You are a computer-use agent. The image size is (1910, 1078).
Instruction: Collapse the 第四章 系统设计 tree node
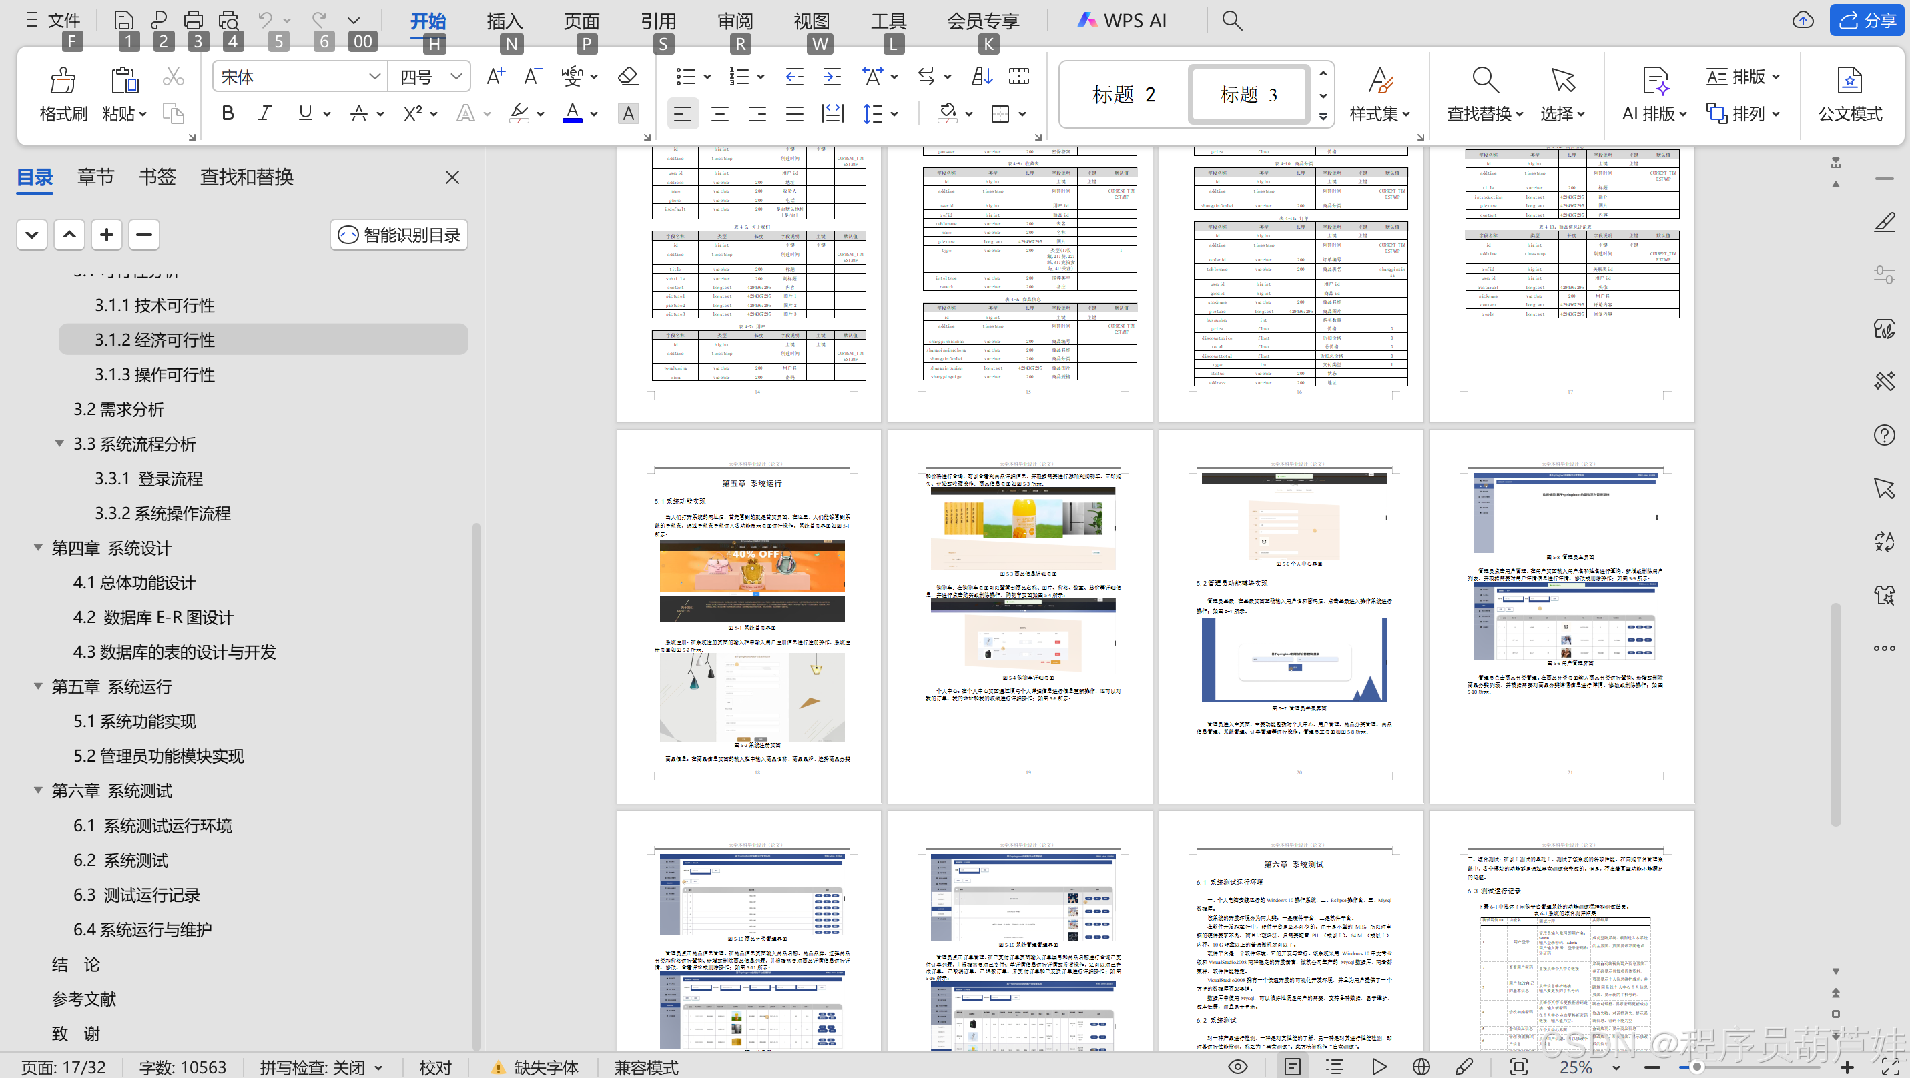tap(38, 548)
